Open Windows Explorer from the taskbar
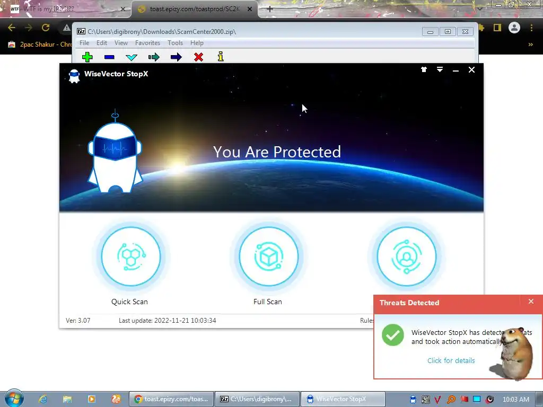The width and height of the screenshot is (543, 407). click(67, 399)
